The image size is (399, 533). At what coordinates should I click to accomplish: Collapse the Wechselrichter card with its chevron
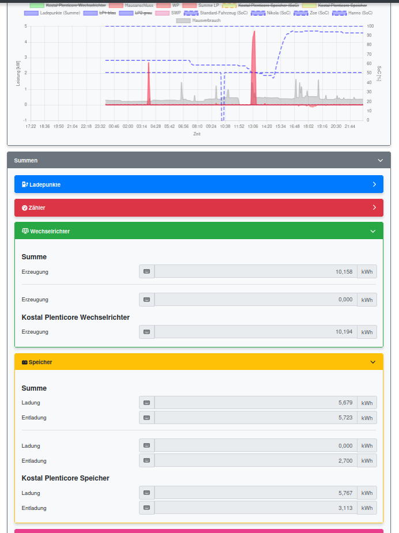click(373, 231)
